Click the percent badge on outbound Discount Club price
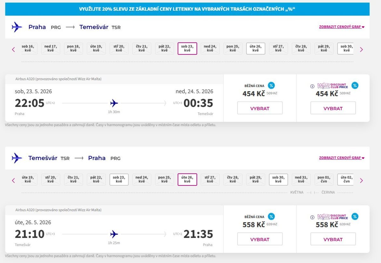Screen dimensions: 381x263 tap(355, 86)
